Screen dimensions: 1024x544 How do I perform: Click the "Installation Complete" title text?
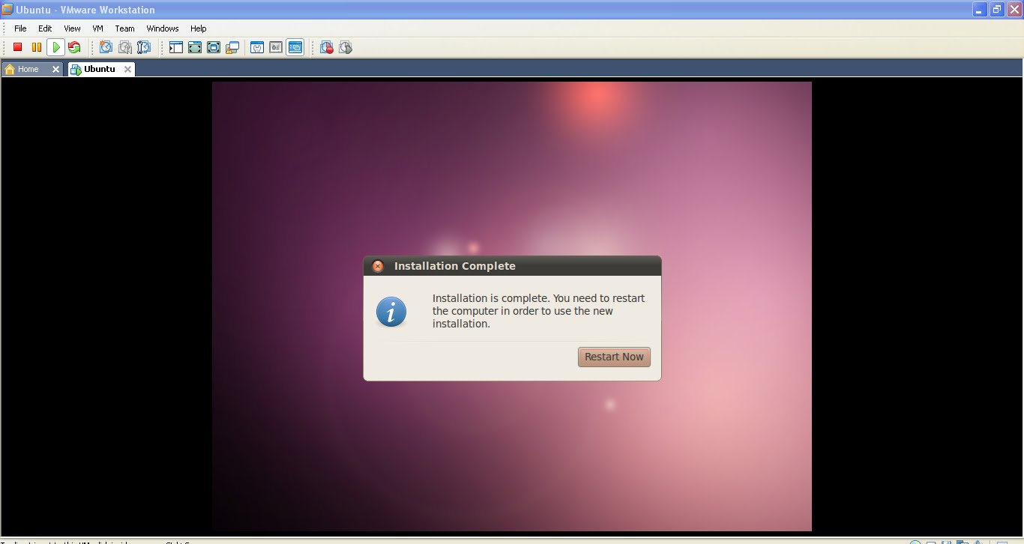pos(455,266)
